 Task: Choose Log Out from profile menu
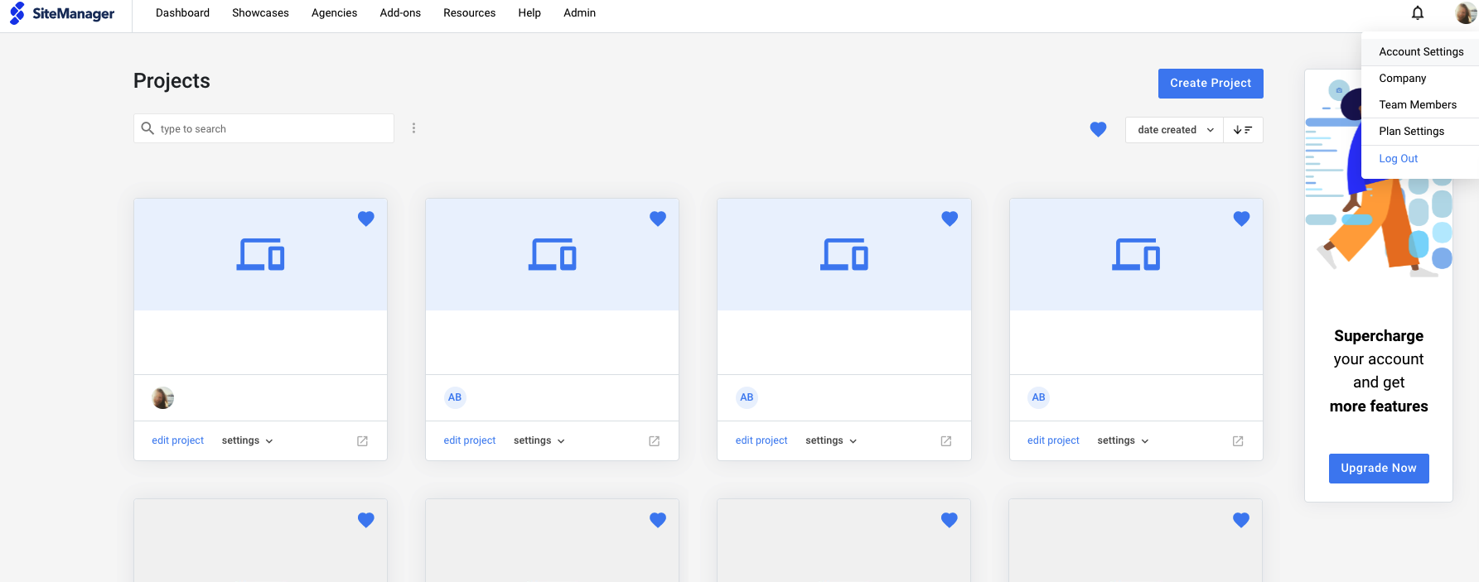click(x=1420, y=158)
